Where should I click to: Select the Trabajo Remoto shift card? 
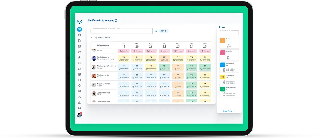click(229, 91)
